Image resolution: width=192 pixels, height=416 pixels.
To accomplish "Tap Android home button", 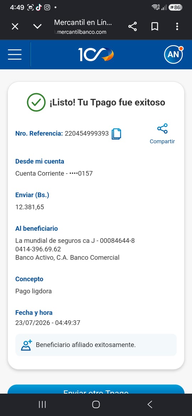I will click(x=96, y=405).
